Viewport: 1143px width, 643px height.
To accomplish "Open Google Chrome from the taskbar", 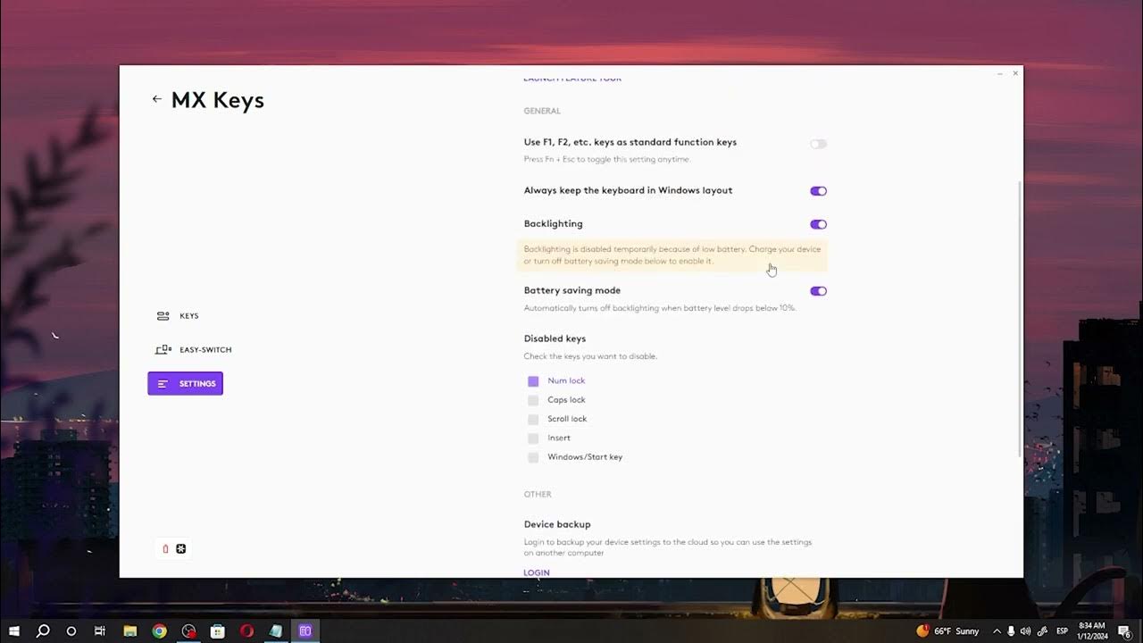I will coord(159,630).
